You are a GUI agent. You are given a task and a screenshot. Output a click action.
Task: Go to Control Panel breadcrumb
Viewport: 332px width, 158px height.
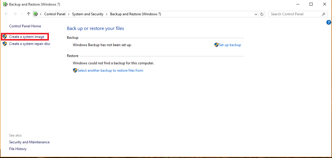coord(55,14)
